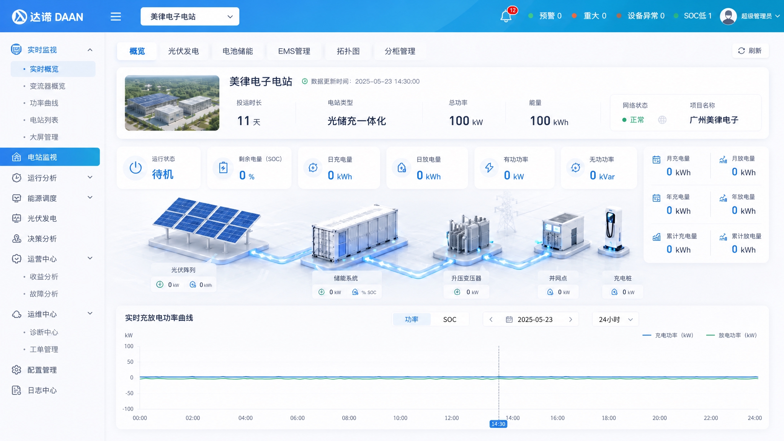Viewport: 784px width, 441px height.
Task: Click the 配置管理 gear icon in sidebar
Action: tap(16, 370)
